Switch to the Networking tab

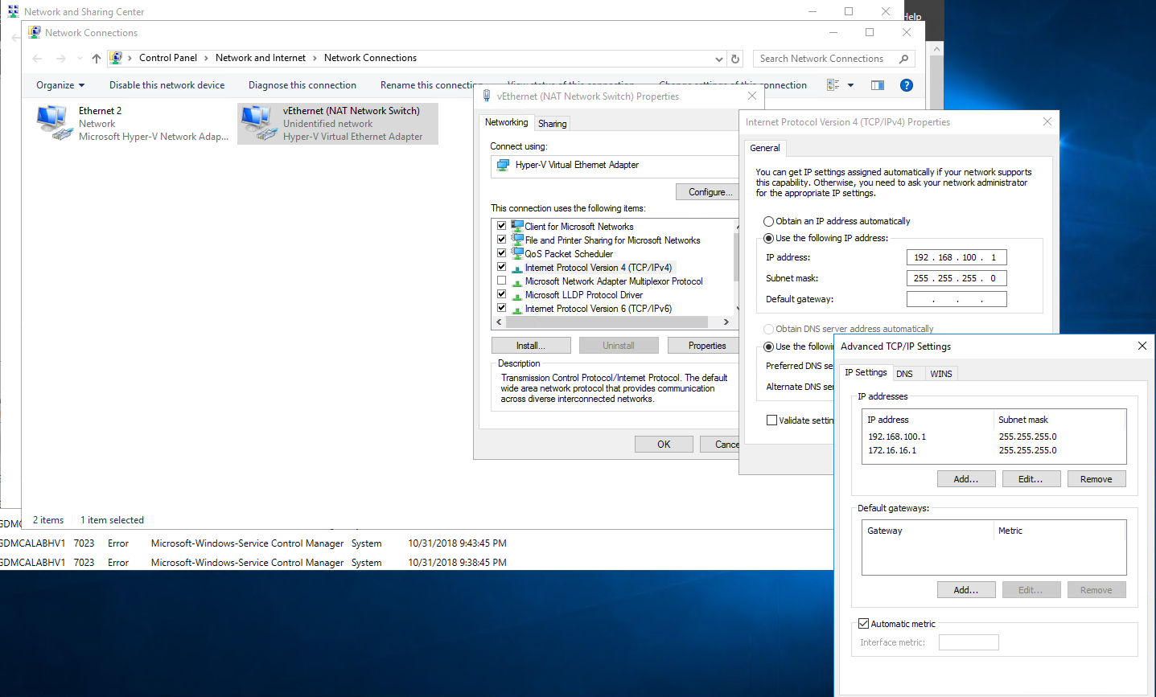507,122
